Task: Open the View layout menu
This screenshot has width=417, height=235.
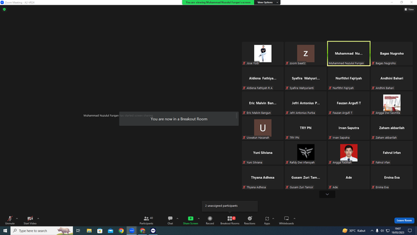Action: (409, 9)
